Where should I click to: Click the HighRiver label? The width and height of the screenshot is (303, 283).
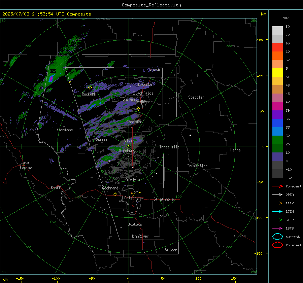[x=140, y=236]
